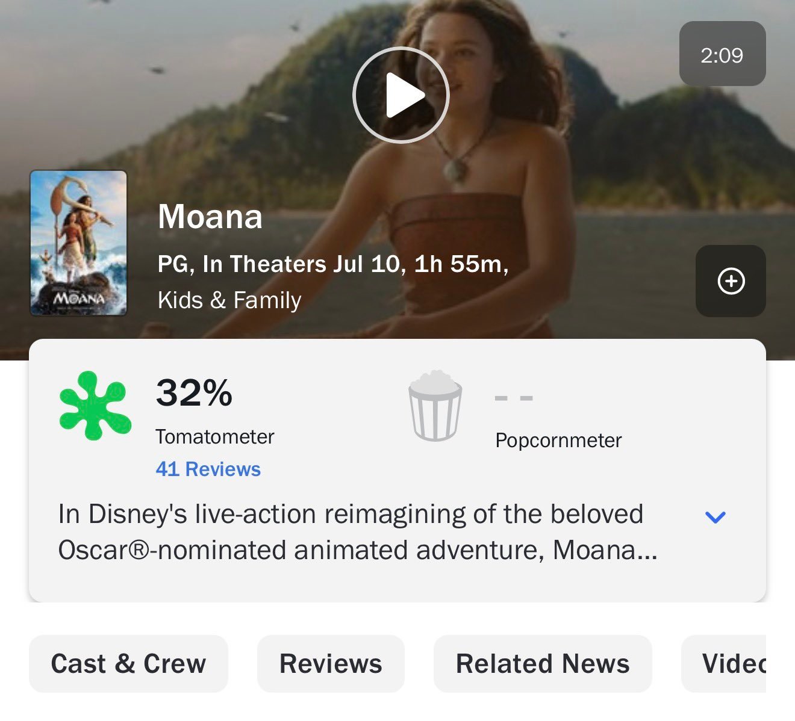Tap the add to watchlist plus icon

coord(731,281)
